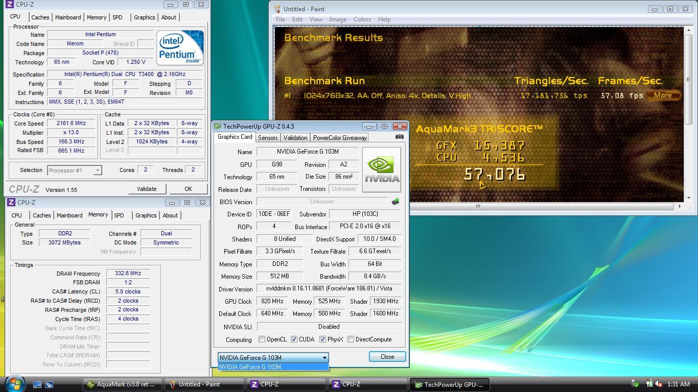Image resolution: width=698 pixels, height=392 pixels.
Task: Click the GPU-Z screenshot camera icon
Action: [400, 137]
